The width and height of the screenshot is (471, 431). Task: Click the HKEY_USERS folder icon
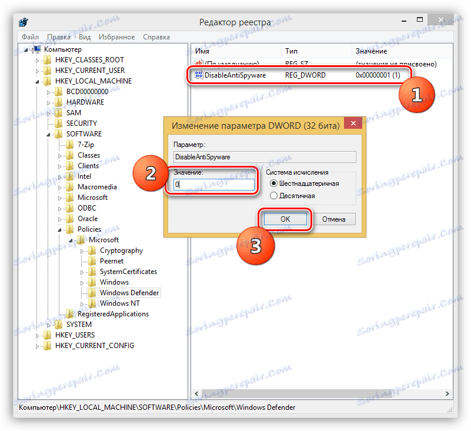tap(48, 335)
